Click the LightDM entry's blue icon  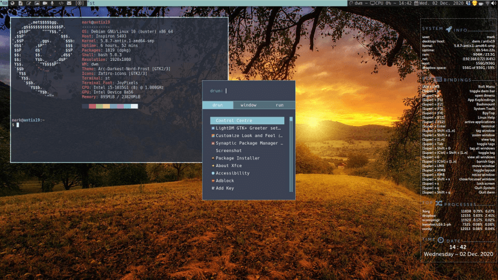(x=213, y=129)
